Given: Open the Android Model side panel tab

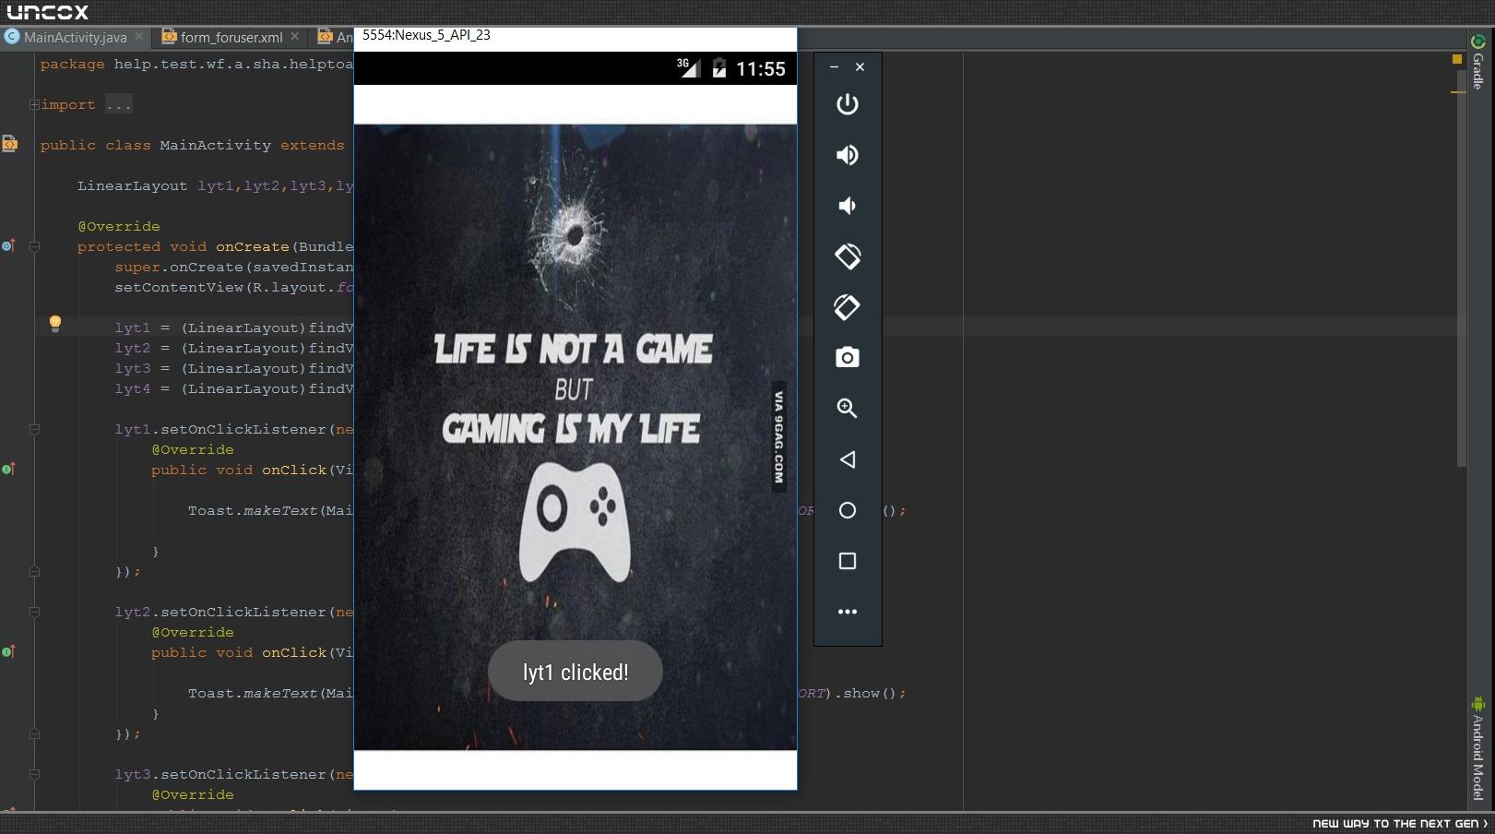Looking at the screenshot, I should [1477, 750].
